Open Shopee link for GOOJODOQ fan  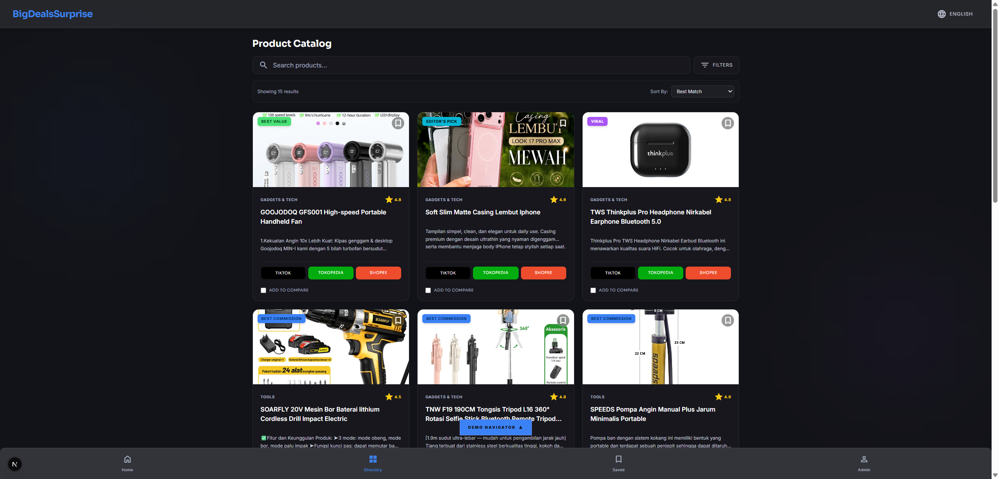pyautogui.click(x=378, y=273)
